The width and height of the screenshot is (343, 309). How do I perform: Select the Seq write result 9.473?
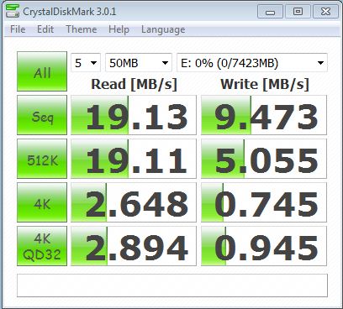click(x=264, y=115)
